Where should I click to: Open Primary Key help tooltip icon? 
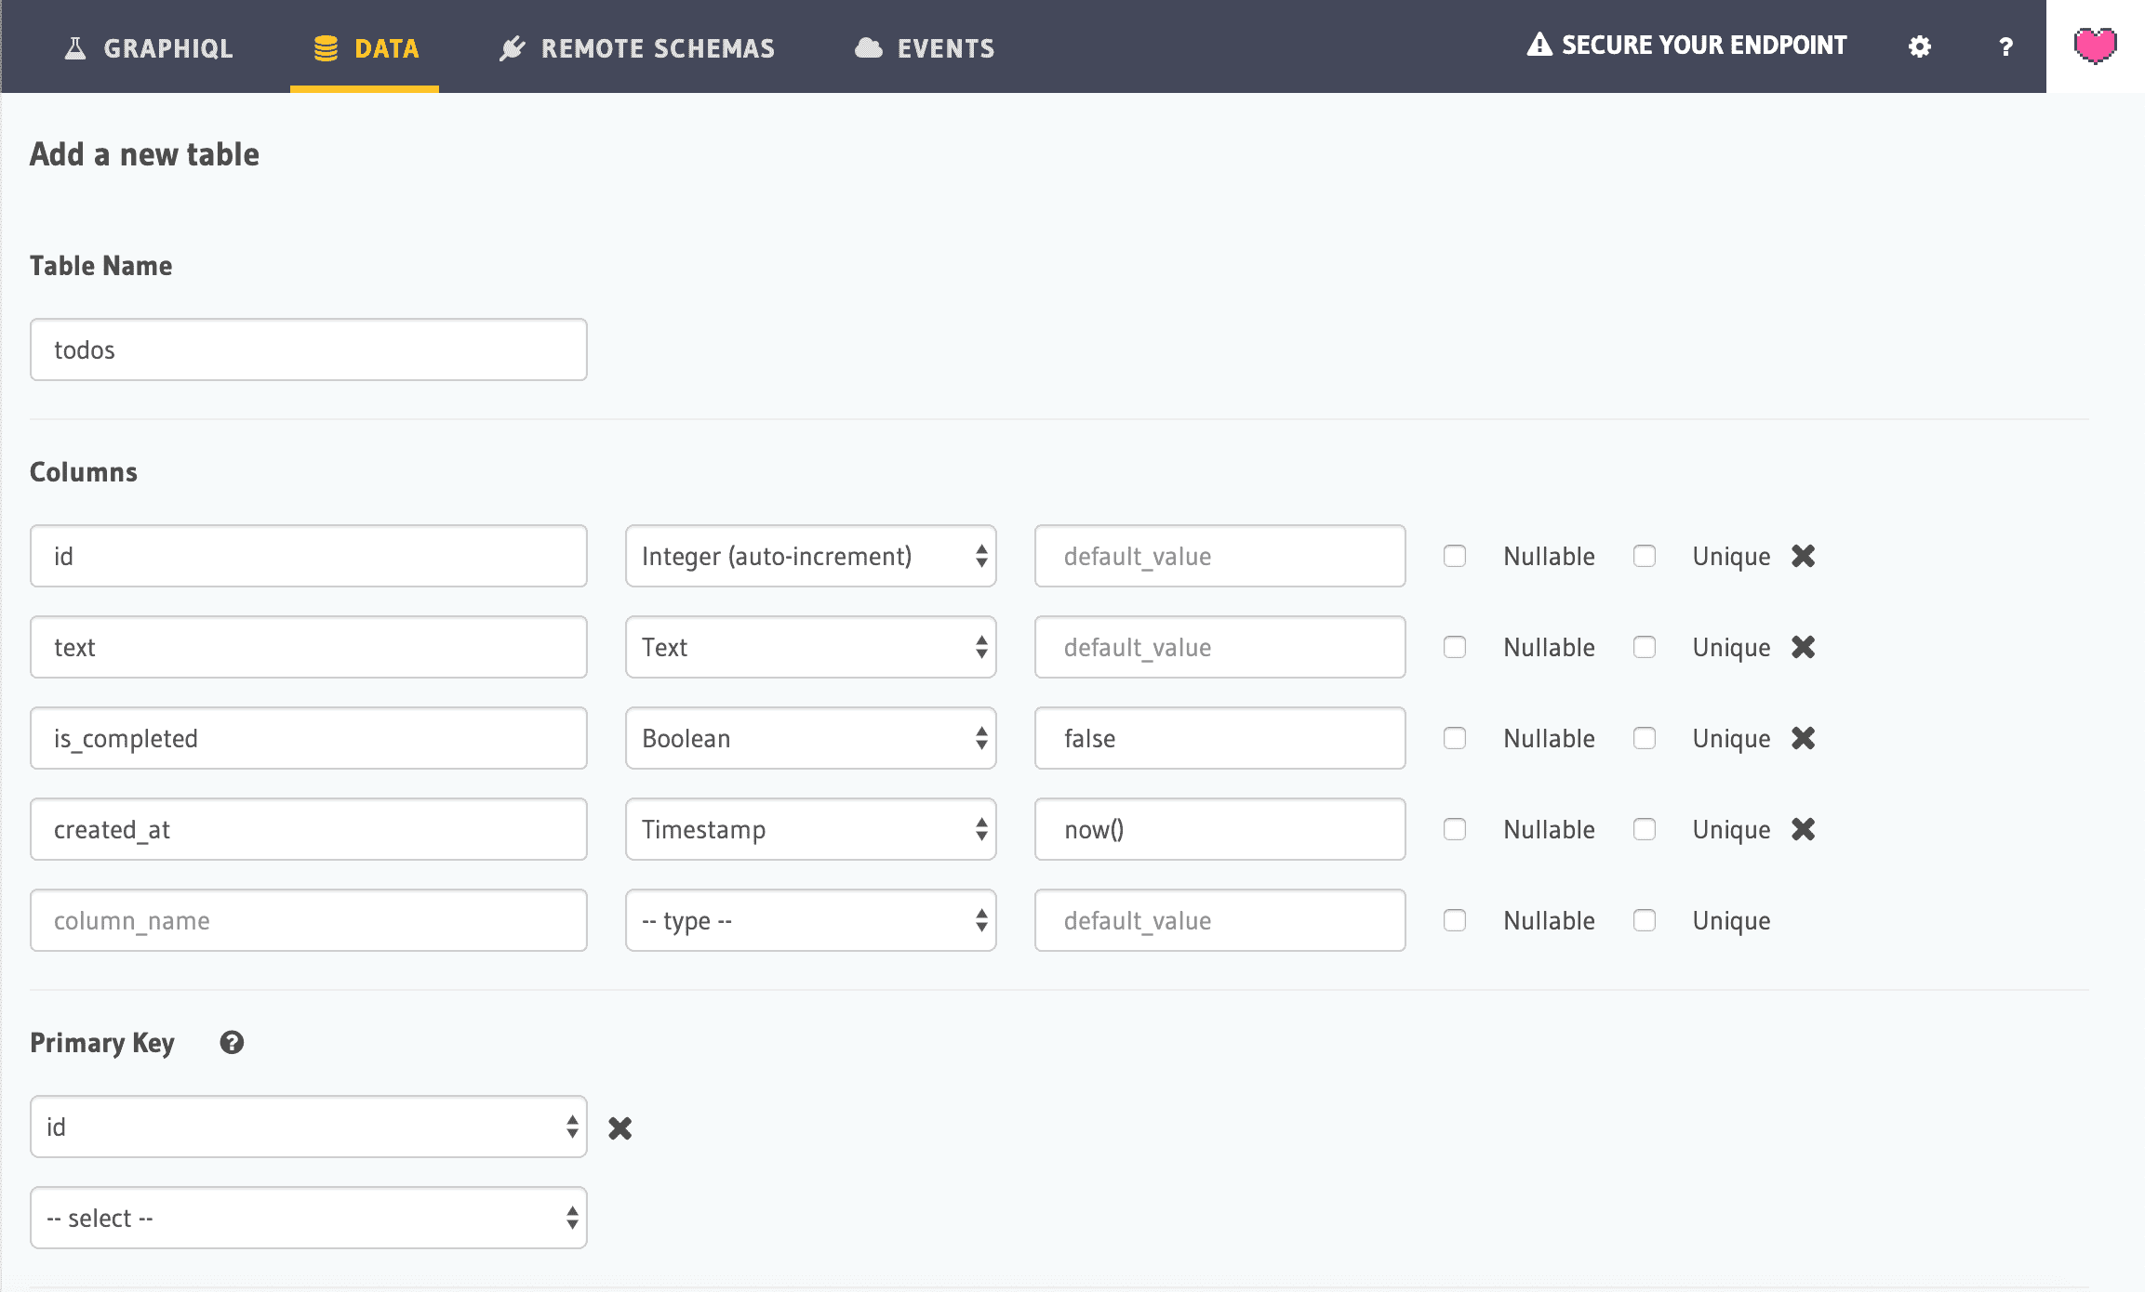click(x=232, y=1043)
